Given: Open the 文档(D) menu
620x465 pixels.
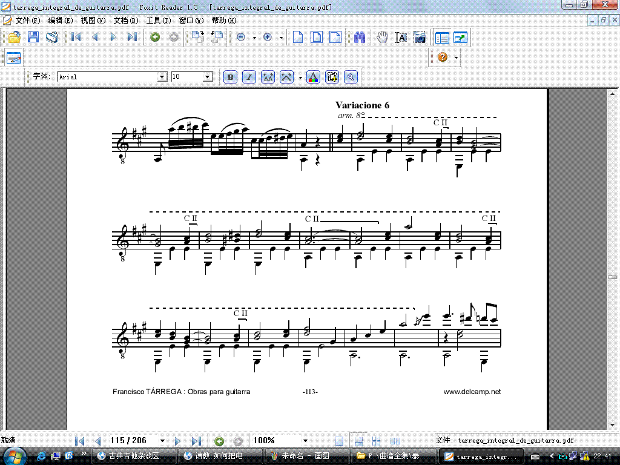Looking at the screenshot, I should pos(126,21).
